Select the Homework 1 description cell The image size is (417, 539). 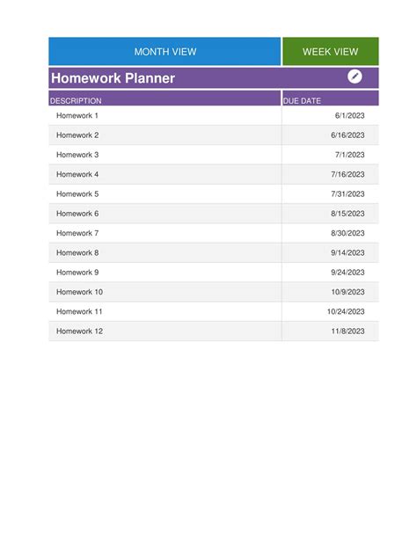point(165,115)
